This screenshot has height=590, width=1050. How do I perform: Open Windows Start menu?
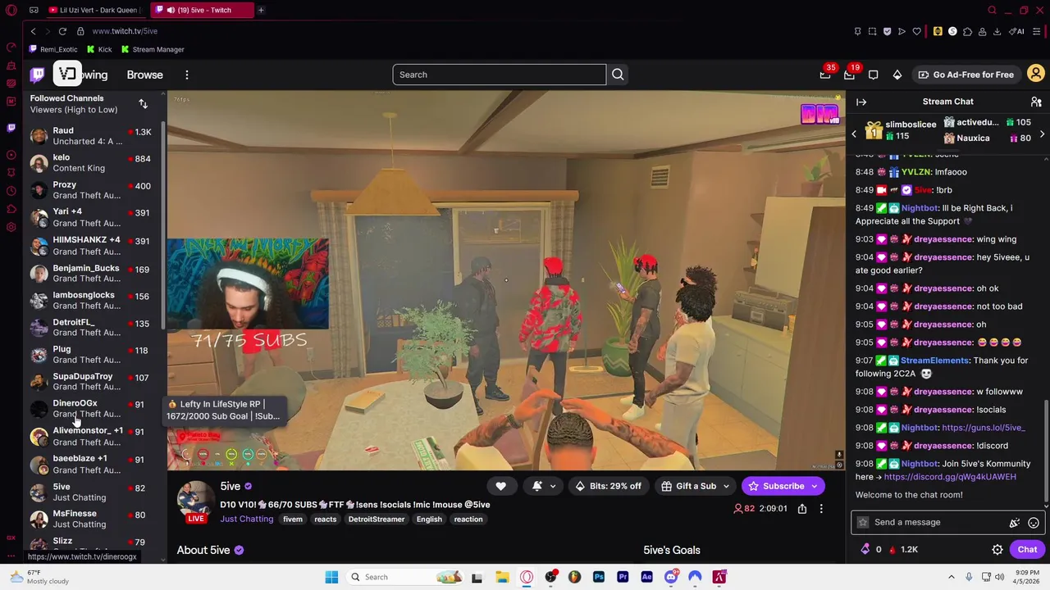(331, 577)
